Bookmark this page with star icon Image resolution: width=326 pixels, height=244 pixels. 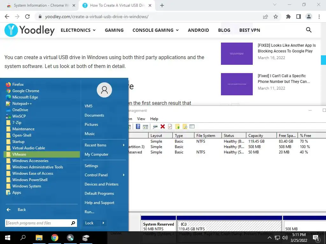[x=276, y=17]
